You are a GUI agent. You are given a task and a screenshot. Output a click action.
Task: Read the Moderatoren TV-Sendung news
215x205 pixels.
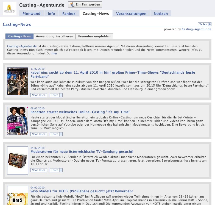pyautogui.click(x=39, y=170)
